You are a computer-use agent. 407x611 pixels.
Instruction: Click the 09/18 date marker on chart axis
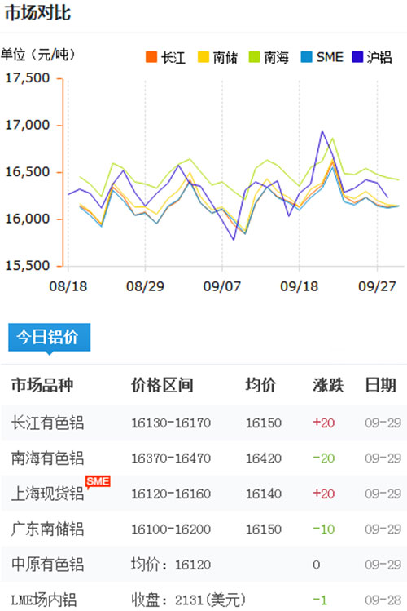click(x=299, y=286)
